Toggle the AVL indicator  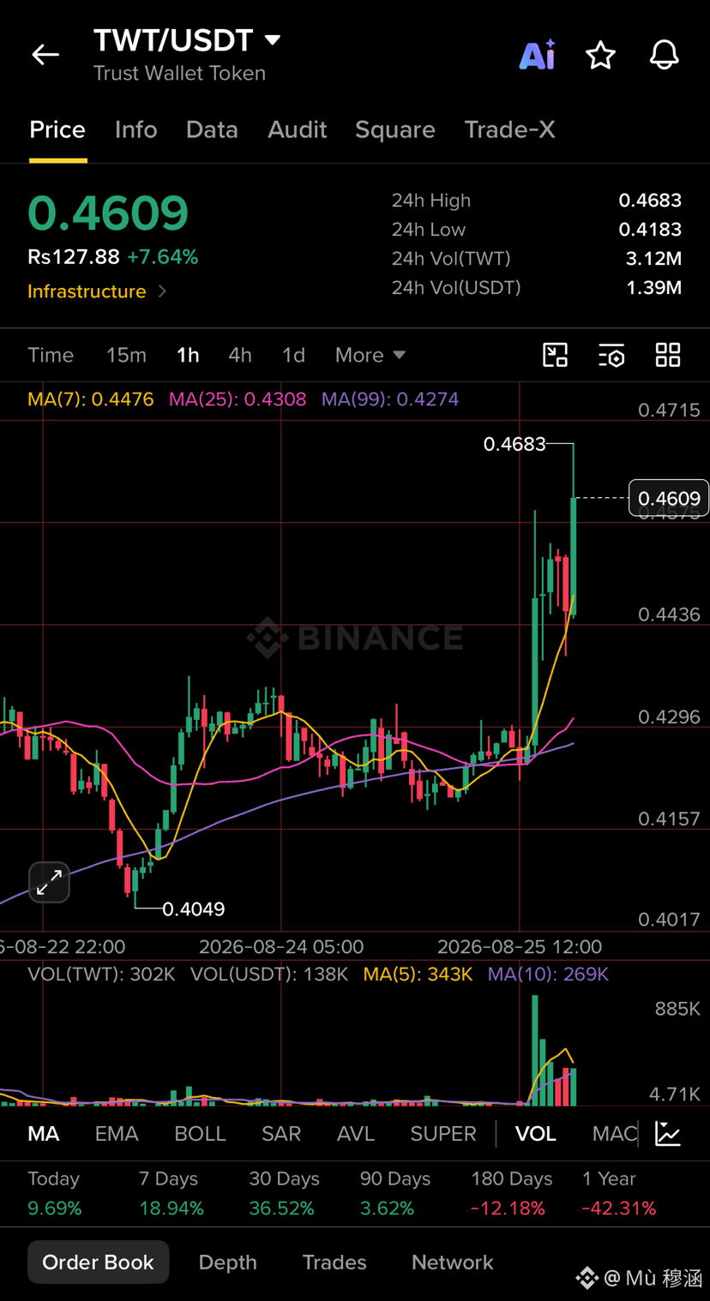click(x=356, y=1134)
